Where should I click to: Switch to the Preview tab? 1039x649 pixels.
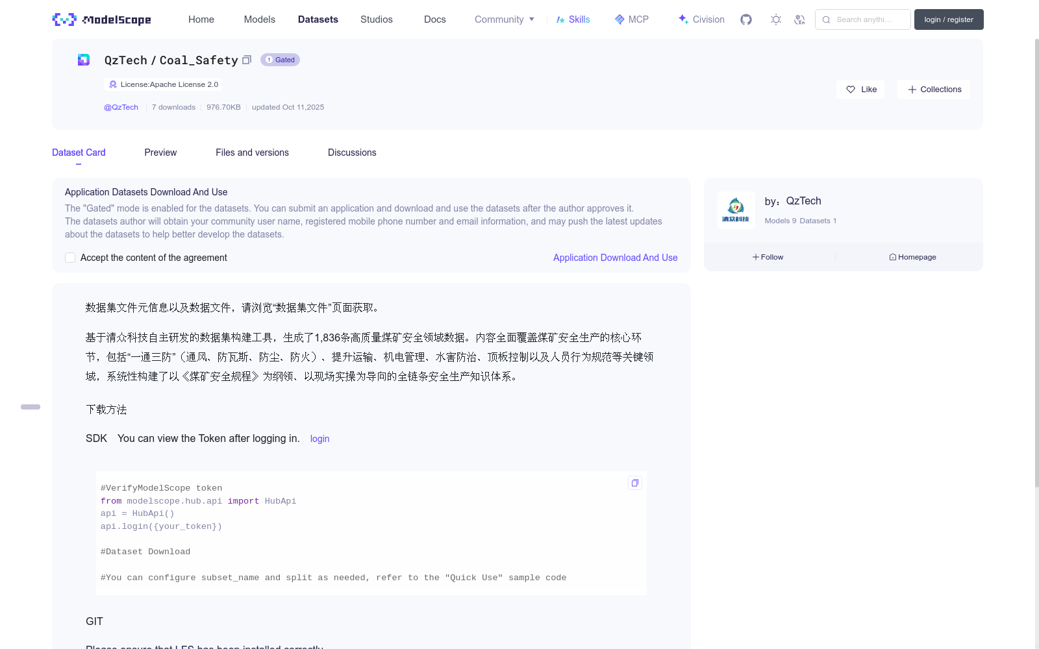(x=160, y=153)
